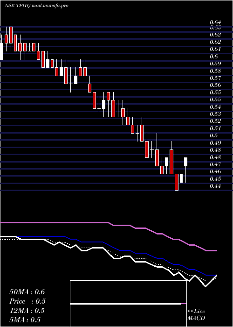Click the 0.64 price axis label

pyautogui.click(x=215, y=22)
